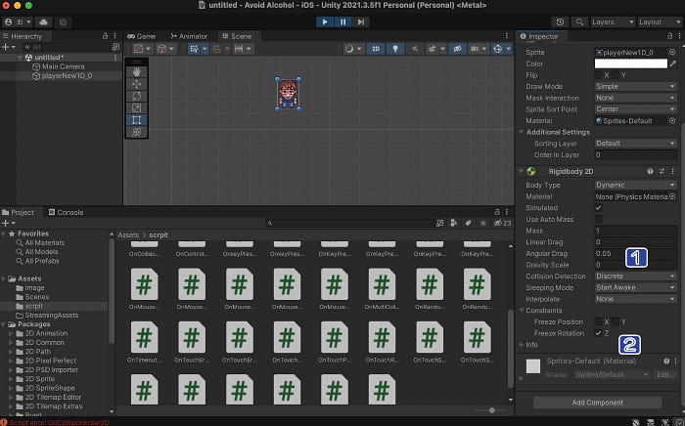
Task: Click the Pause button
Action: [342, 21]
